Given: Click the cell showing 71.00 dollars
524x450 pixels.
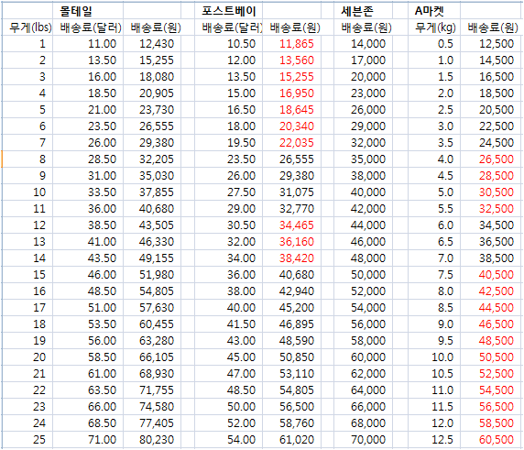Looking at the screenshot, I should click(88, 439).
